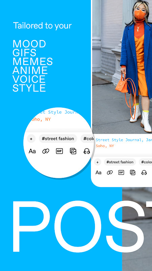Screen dimensions: 152x271
Task: Tap the link icon in magnified circle
Action: coord(46,151)
